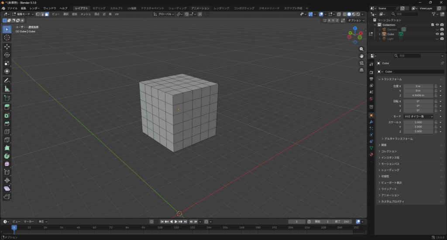This screenshot has height=240, width=447.
Task: Open the ファイル menu
Action: [x=12, y=8]
